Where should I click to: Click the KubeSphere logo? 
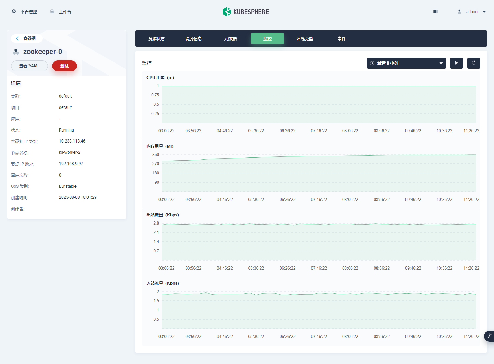coord(246,12)
